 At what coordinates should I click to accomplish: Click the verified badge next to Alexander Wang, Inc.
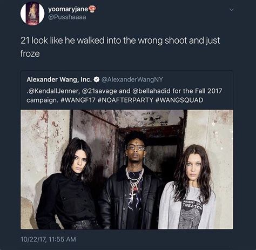97,79
